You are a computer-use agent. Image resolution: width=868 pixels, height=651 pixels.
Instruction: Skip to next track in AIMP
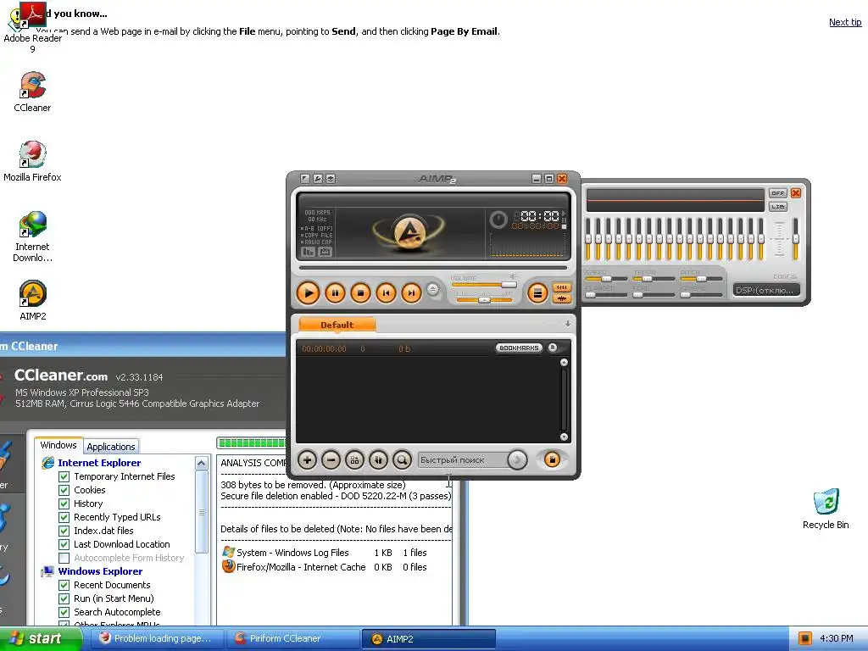411,292
